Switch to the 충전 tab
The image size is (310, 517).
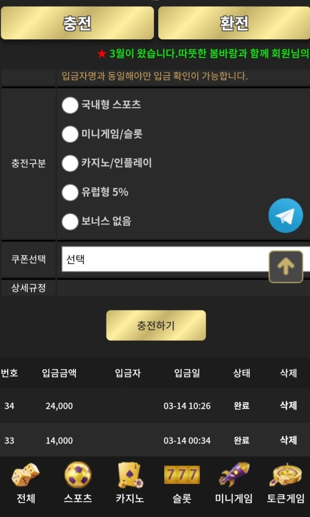click(x=78, y=23)
